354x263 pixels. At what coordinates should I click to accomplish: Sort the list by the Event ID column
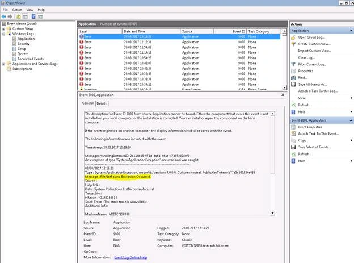point(230,31)
